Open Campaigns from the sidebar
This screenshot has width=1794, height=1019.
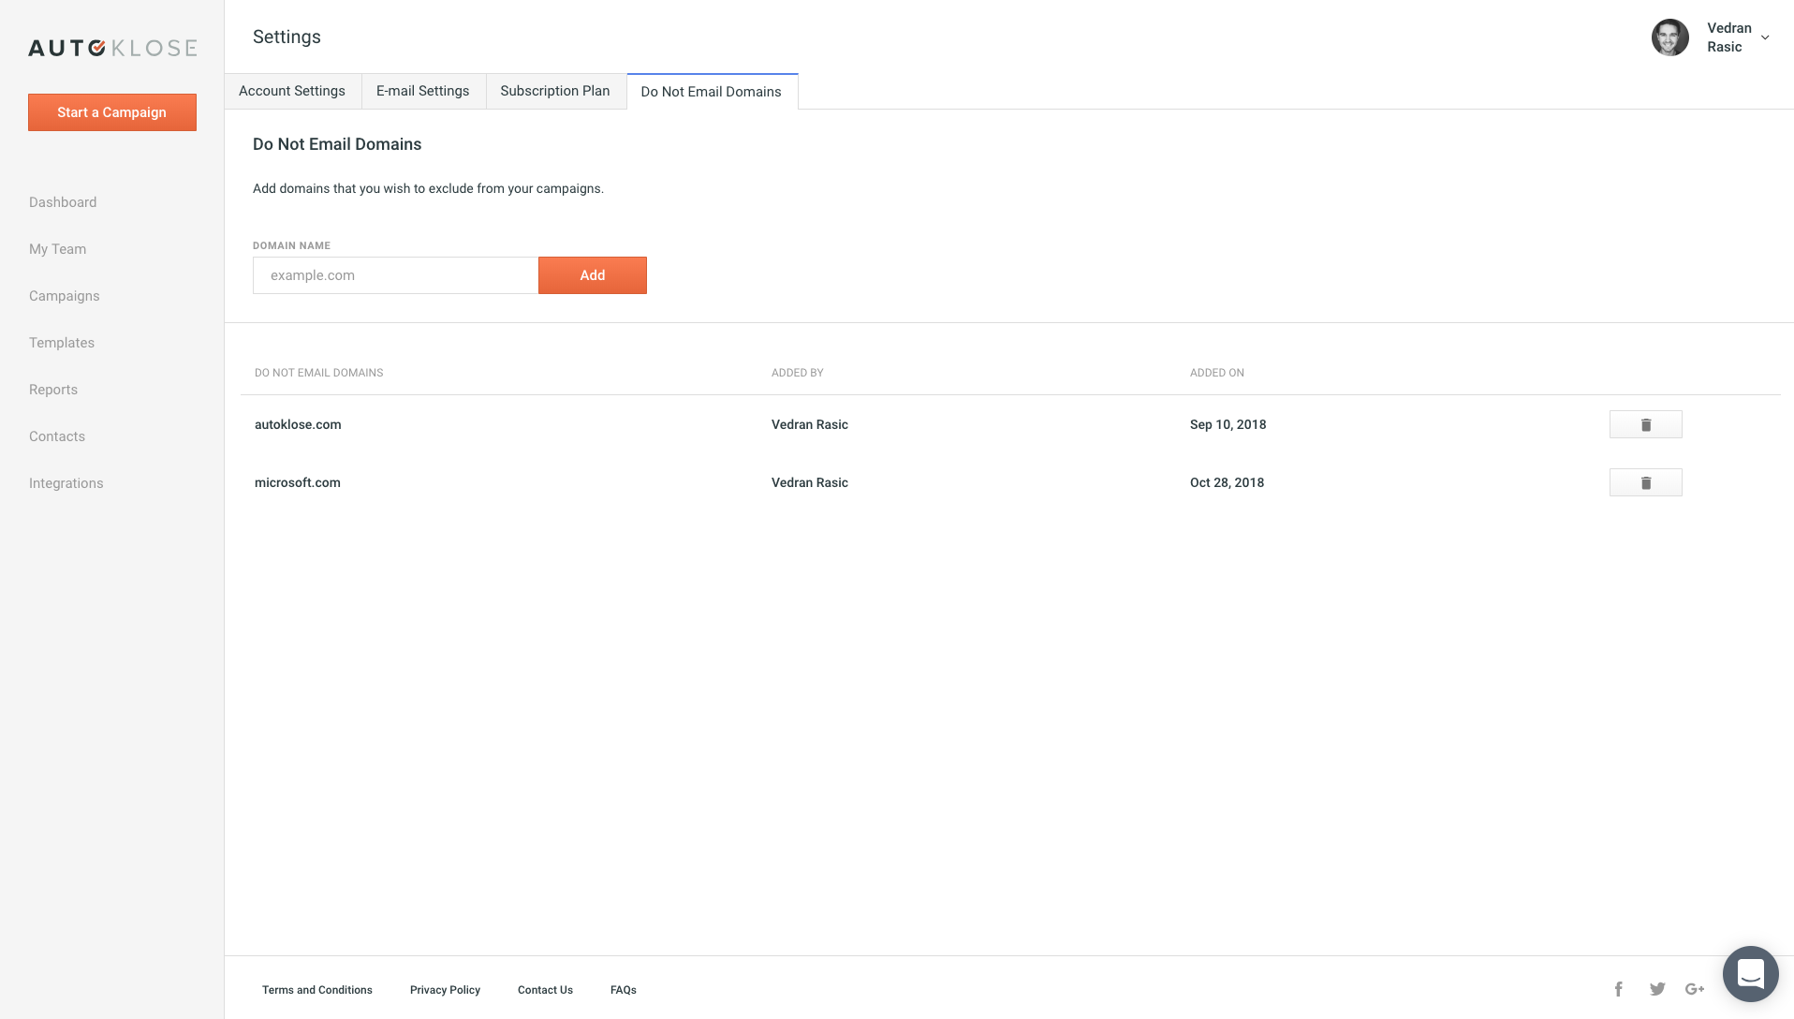(x=65, y=296)
